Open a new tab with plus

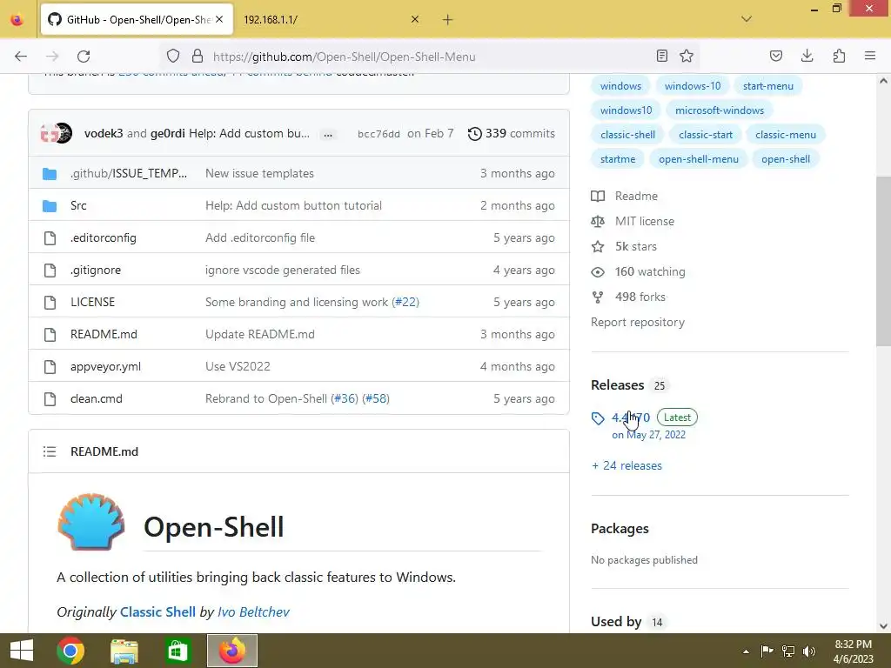click(448, 20)
